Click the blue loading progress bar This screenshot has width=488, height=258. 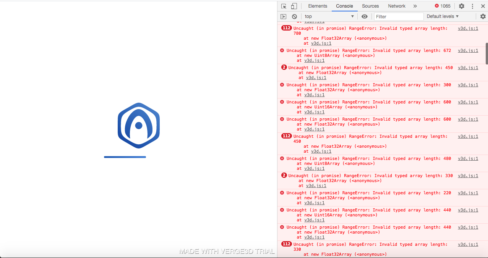pos(125,157)
